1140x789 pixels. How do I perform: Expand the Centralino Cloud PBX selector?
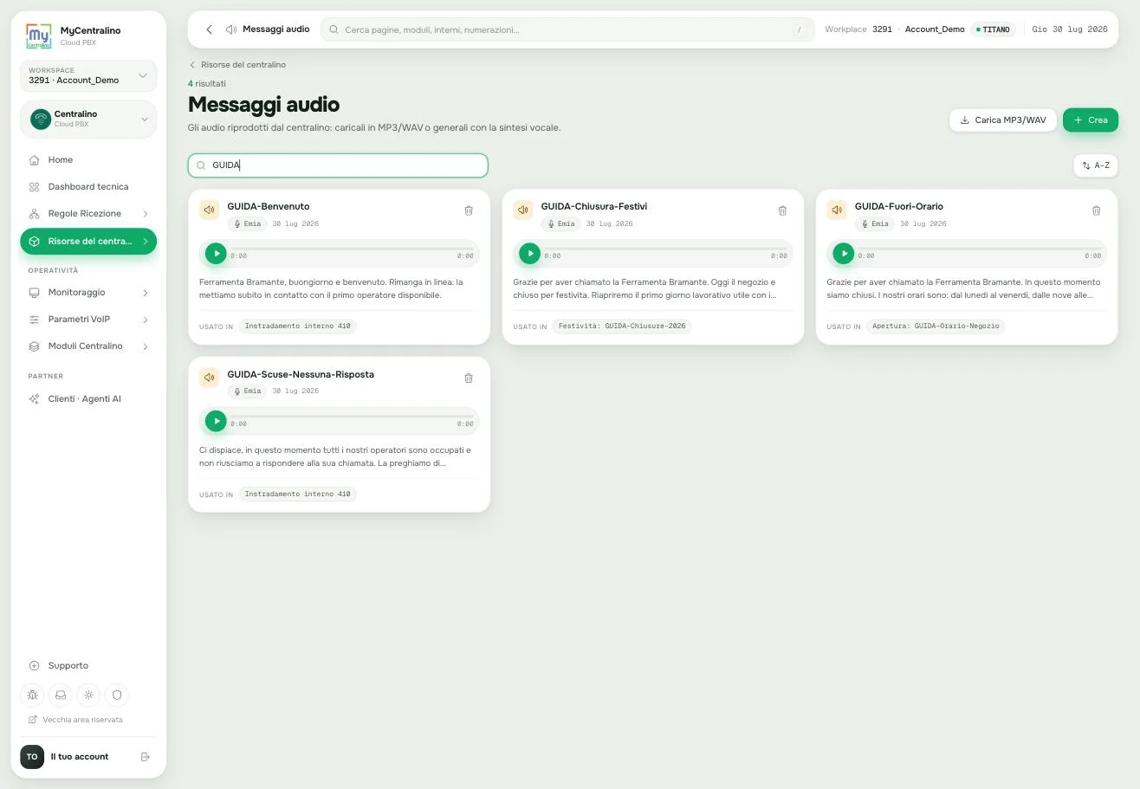[x=88, y=119]
